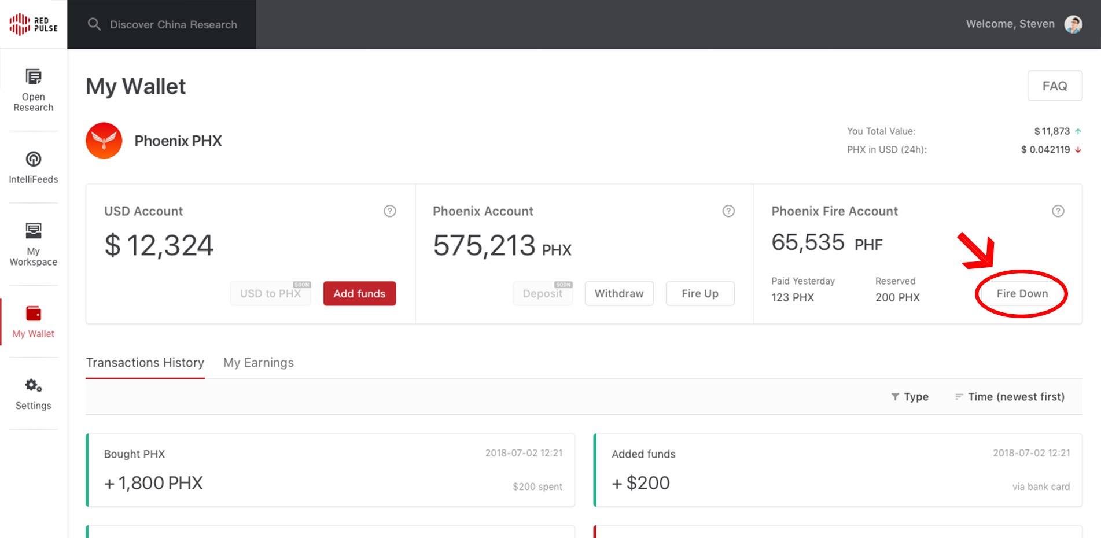This screenshot has height=538, width=1101.
Task: Click the Phoenix Account help icon
Action: tap(728, 211)
